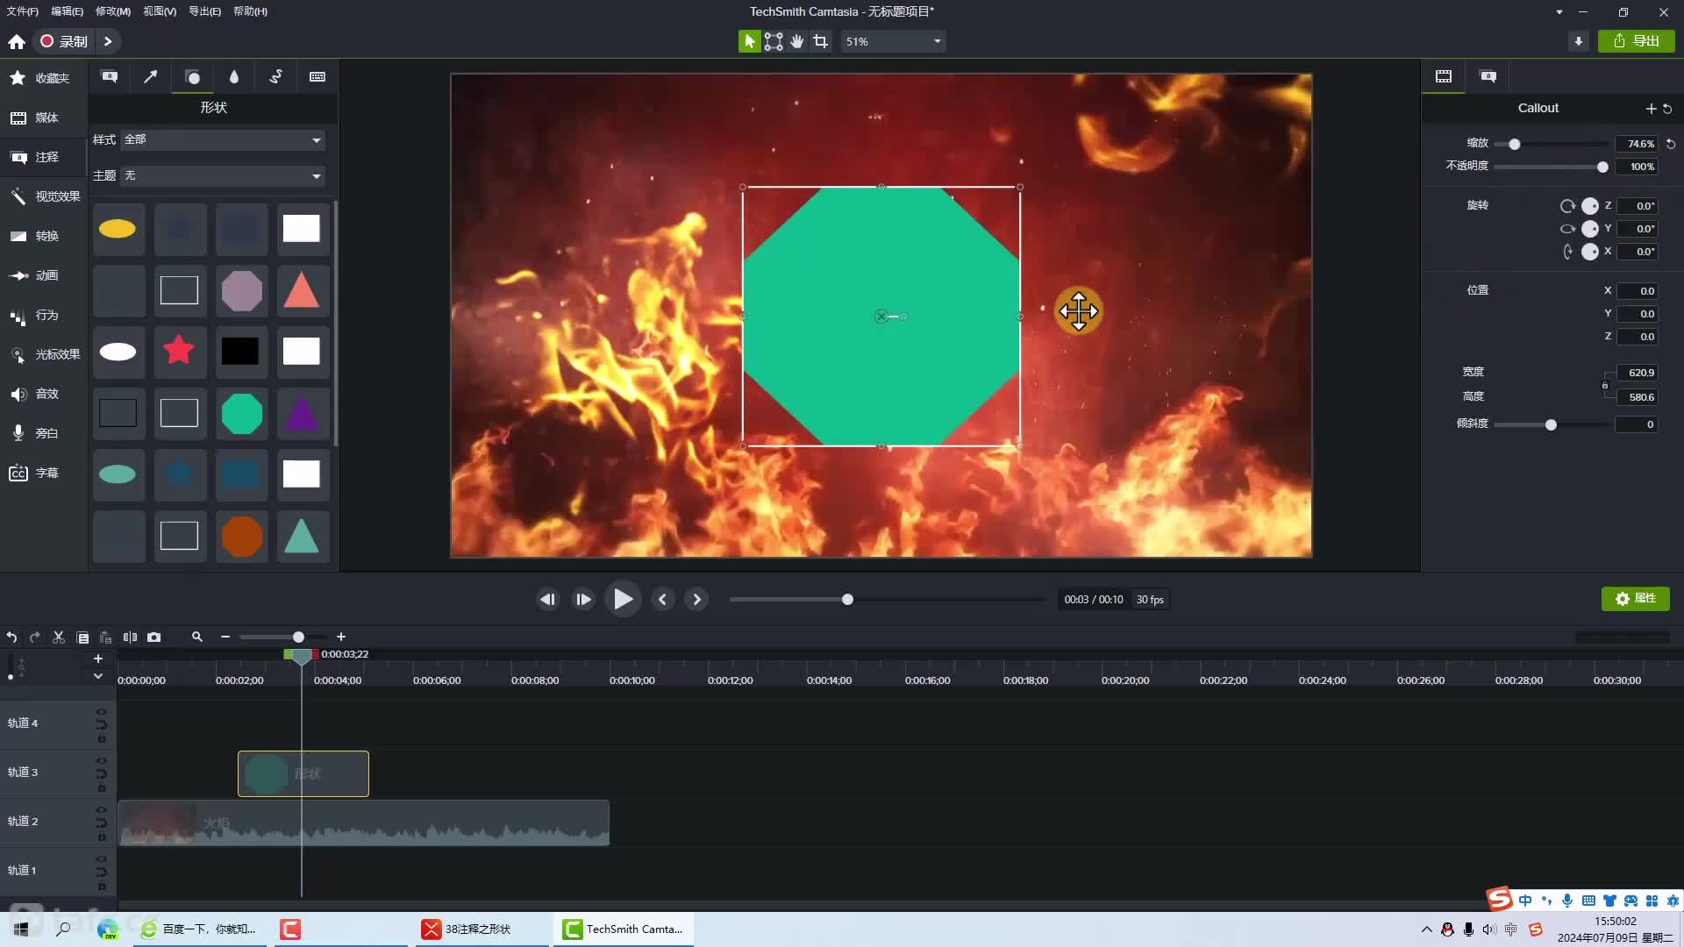Lock the 轨道 2 track
The image size is (1684, 947).
(x=101, y=837)
